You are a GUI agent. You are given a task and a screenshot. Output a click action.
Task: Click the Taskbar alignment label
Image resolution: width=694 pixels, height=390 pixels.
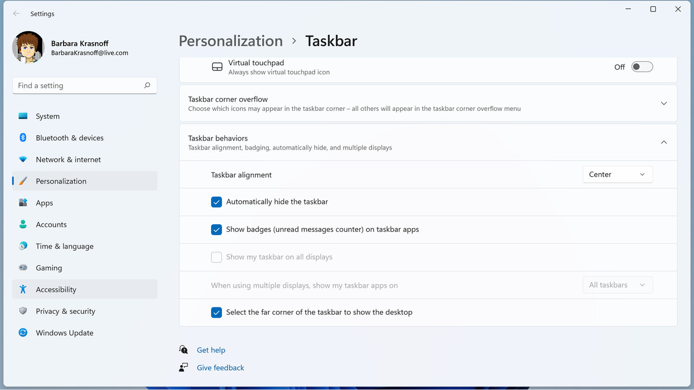coord(241,174)
